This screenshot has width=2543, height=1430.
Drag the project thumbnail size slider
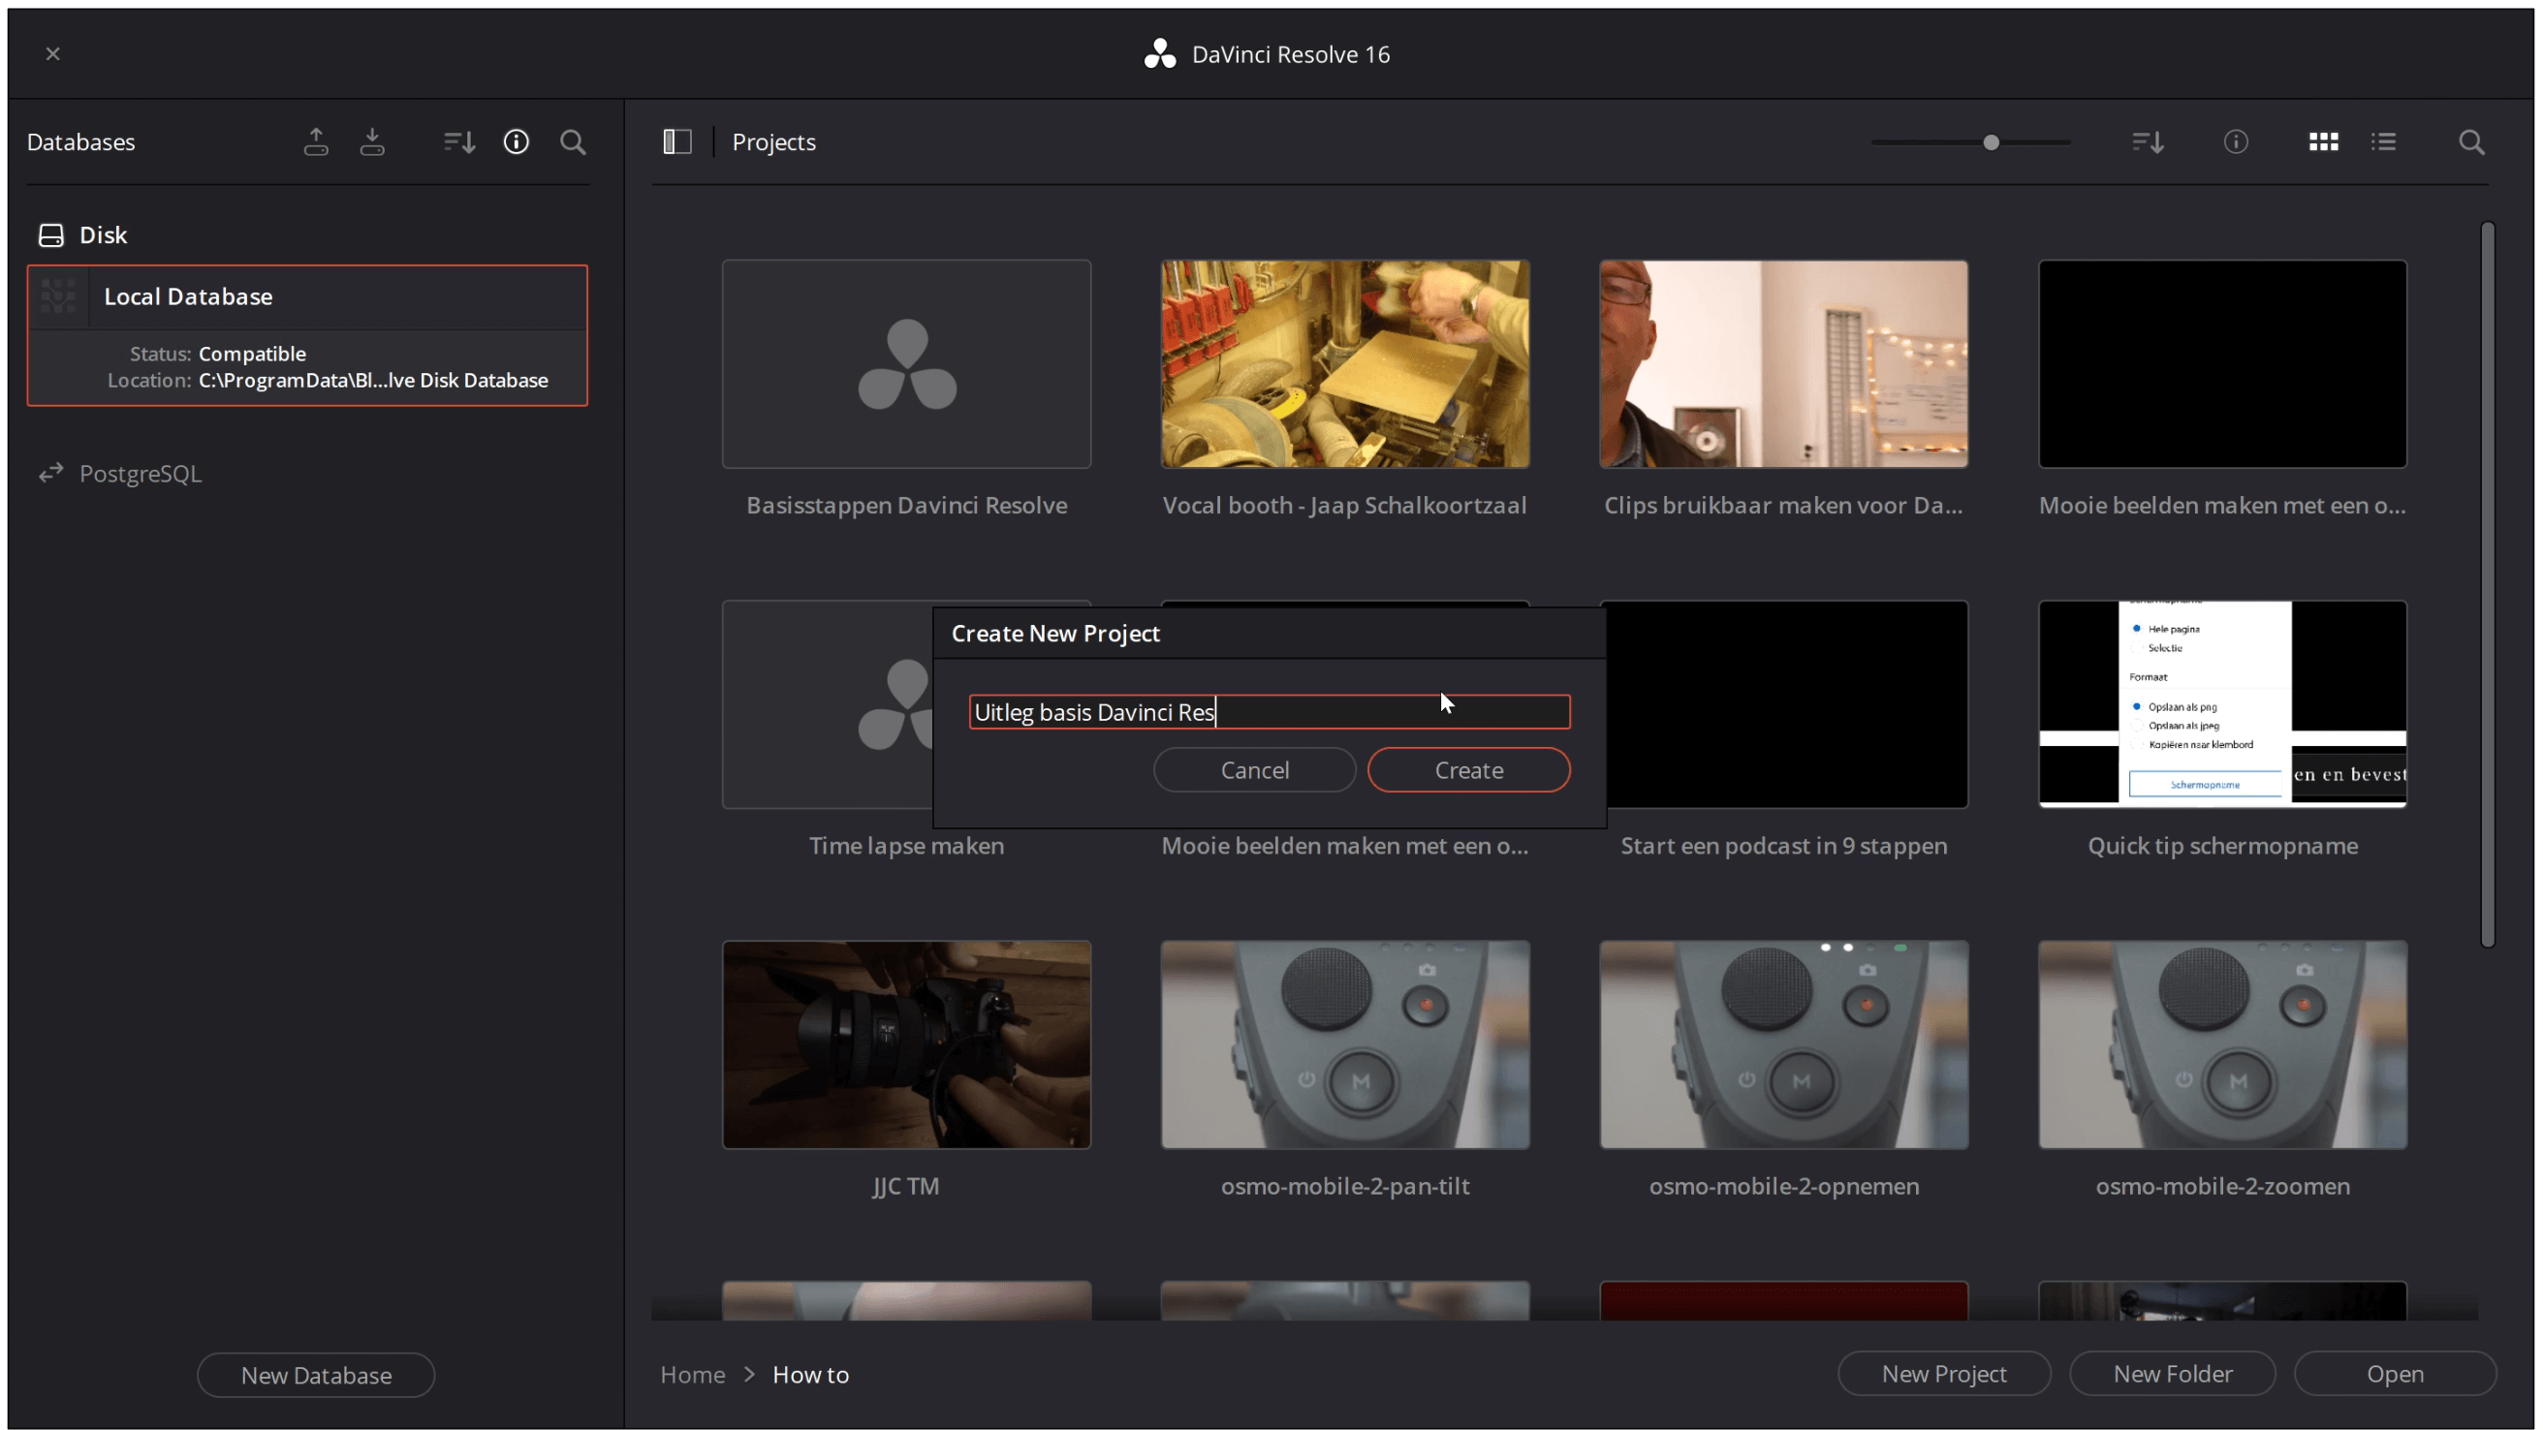(x=1992, y=141)
